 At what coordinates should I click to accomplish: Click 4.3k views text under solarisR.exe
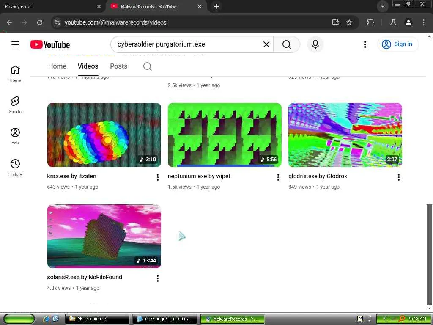pos(59,288)
